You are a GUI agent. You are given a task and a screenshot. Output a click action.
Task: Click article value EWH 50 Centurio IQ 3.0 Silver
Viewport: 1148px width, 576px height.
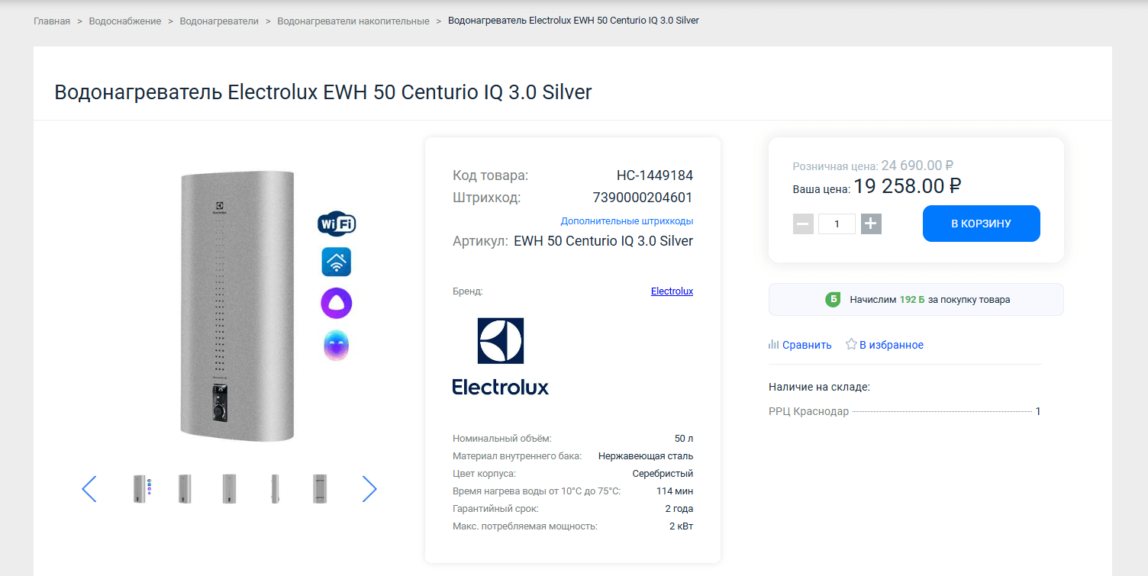pos(604,241)
